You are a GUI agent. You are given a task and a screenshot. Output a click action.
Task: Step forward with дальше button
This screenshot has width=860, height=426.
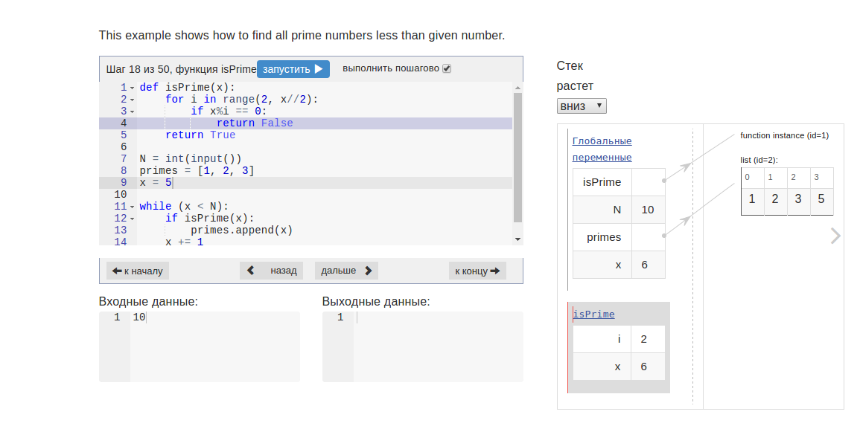click(x=346, y=271)
